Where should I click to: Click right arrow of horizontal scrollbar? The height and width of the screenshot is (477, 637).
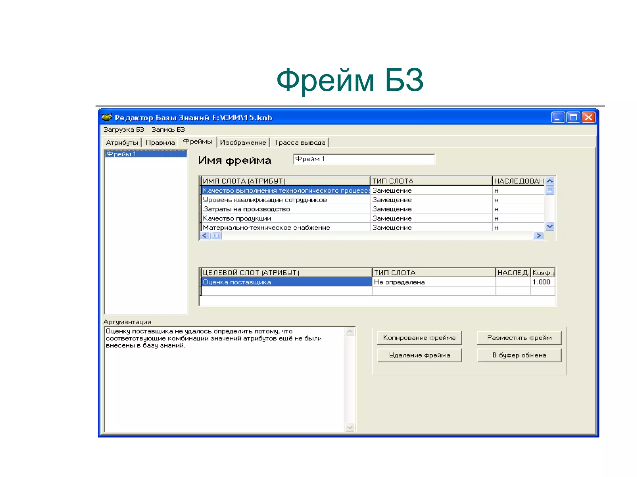(x=538, y=236)
